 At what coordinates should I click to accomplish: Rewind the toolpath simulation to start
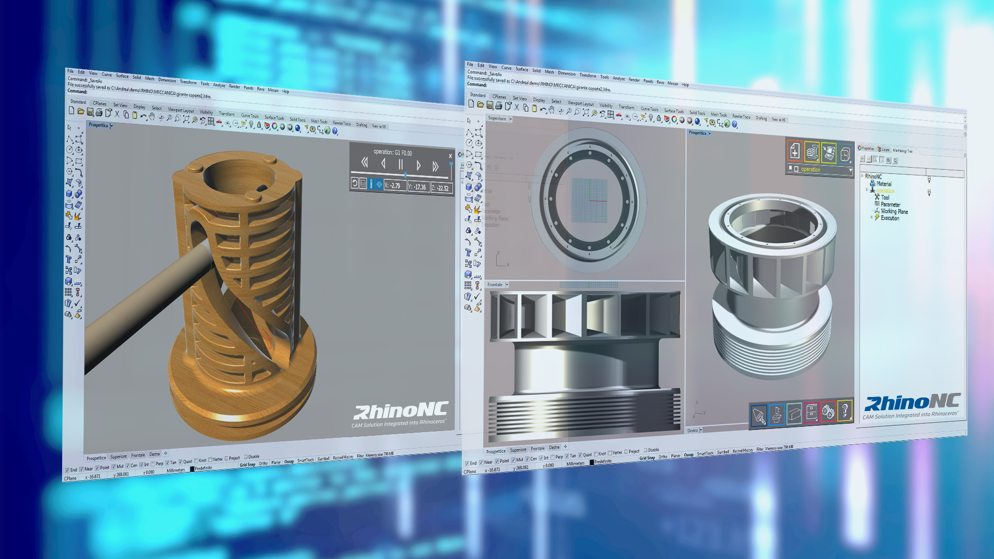[x=364, y=163]
